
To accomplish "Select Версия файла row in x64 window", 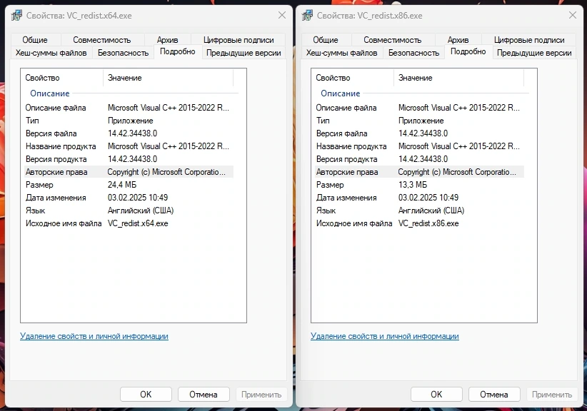I will (x=129, y=133).
